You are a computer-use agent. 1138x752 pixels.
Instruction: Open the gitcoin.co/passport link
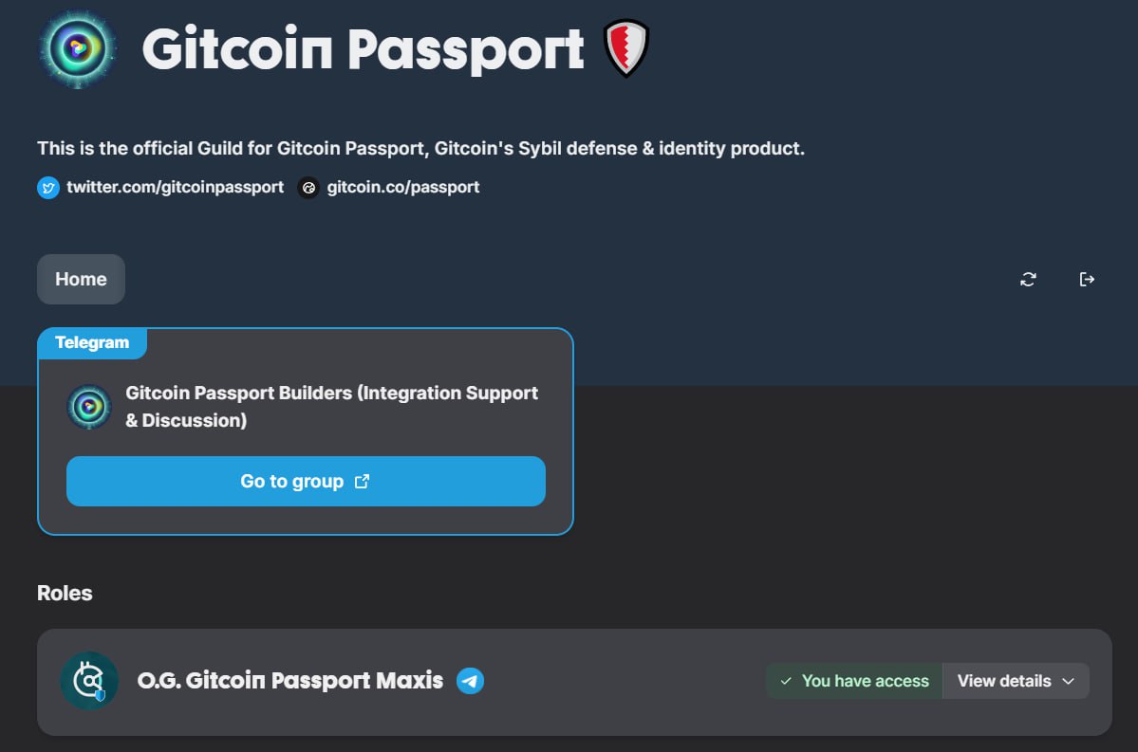[x=402, y=187]
